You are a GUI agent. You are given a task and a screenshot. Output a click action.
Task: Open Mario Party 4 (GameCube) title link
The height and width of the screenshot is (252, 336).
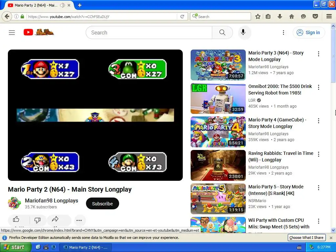coord(277,123)
